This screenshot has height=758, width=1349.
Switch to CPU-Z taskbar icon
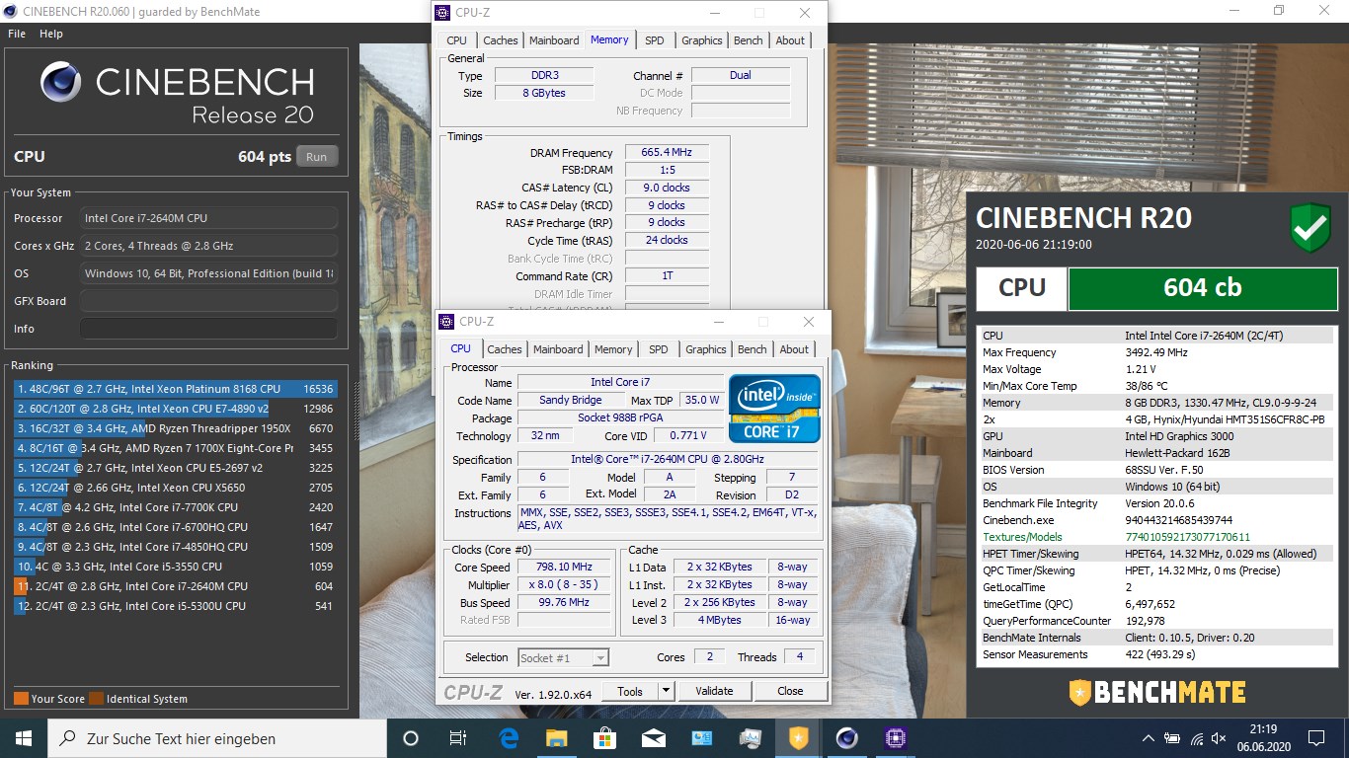[x=895, y=737]
